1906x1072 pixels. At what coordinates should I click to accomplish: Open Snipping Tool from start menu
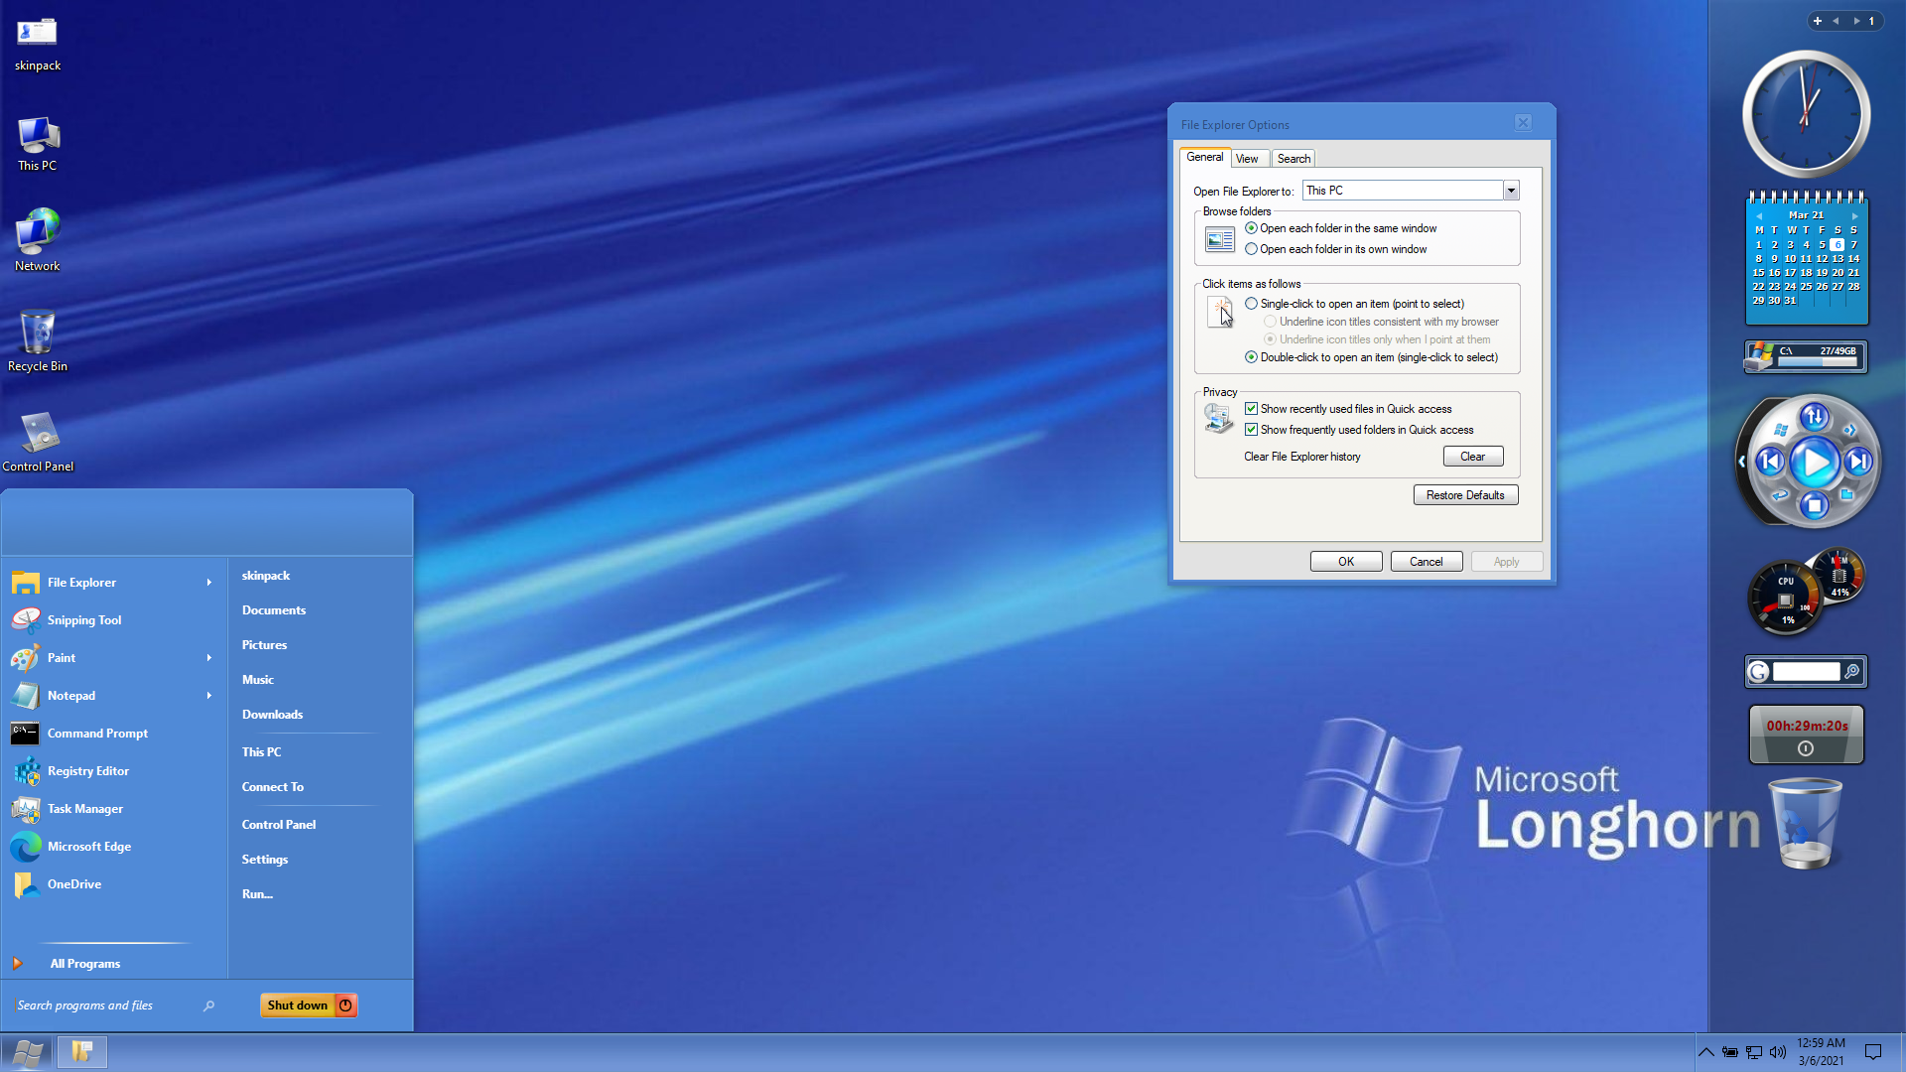coord(84,620)
